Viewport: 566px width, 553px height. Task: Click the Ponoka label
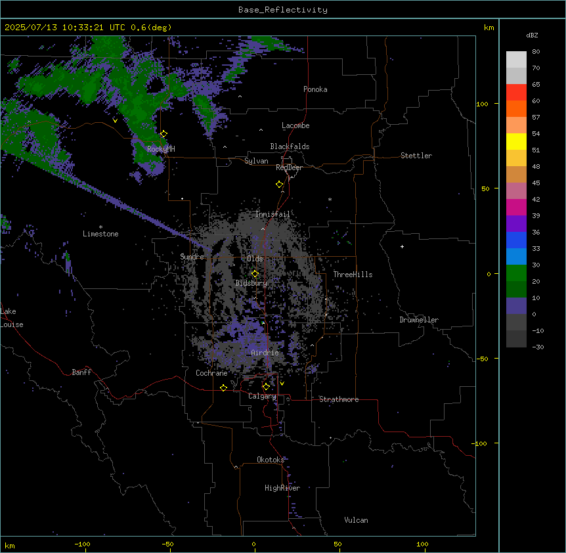315,89
